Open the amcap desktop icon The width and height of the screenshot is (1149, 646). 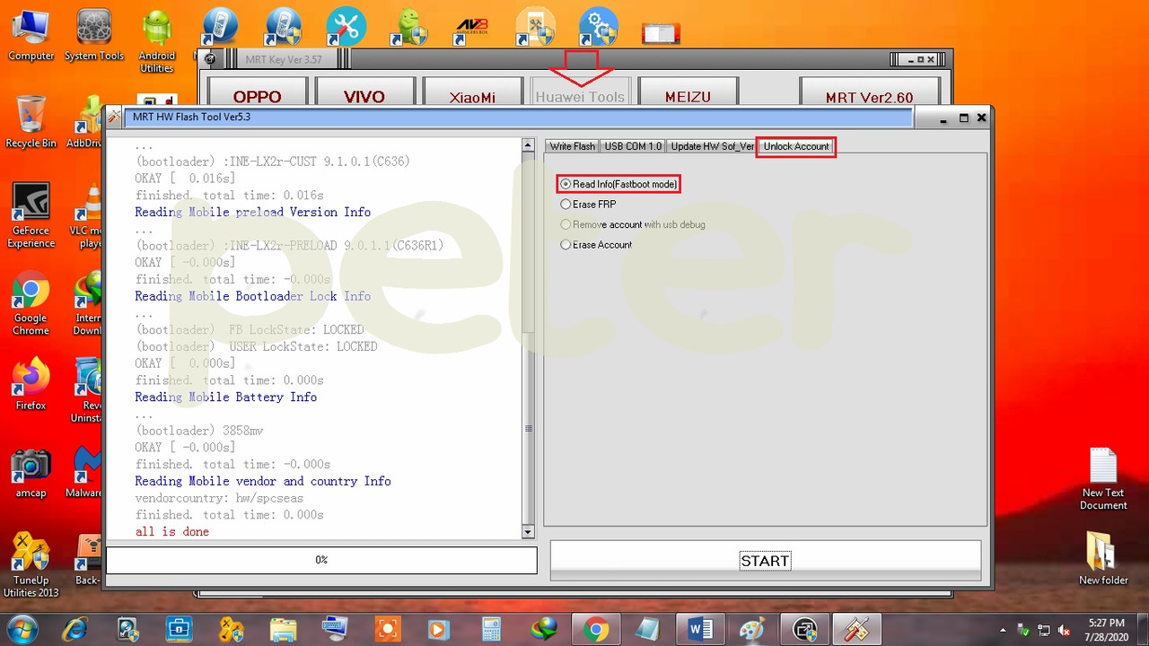(x=31, y=472)
